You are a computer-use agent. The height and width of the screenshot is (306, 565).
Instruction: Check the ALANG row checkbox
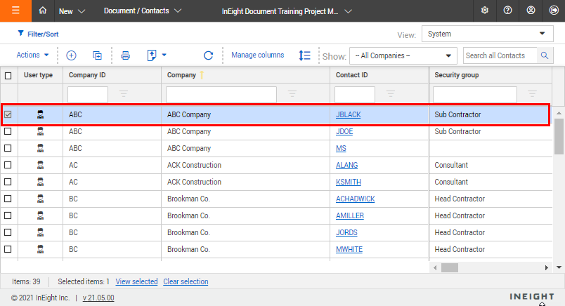pyautogui.click(x=8, y=165)
